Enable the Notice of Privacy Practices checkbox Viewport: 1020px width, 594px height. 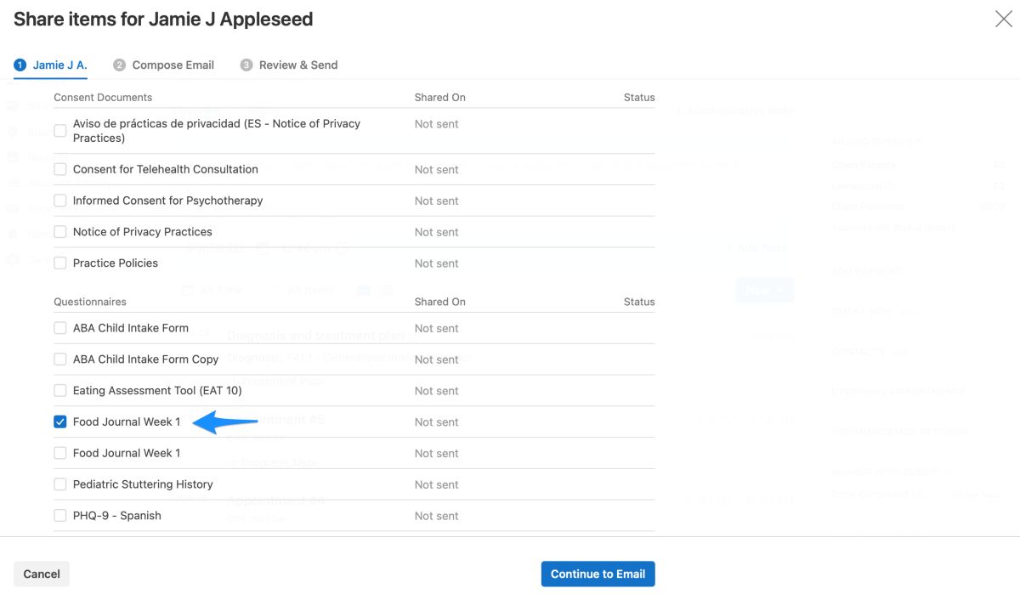pos(60,232)
